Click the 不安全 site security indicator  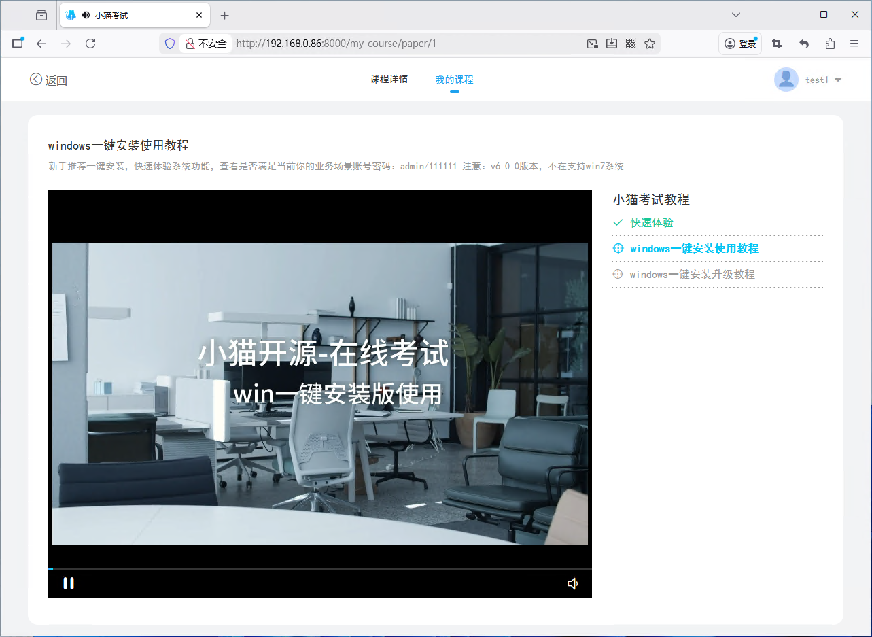[206, 44]
